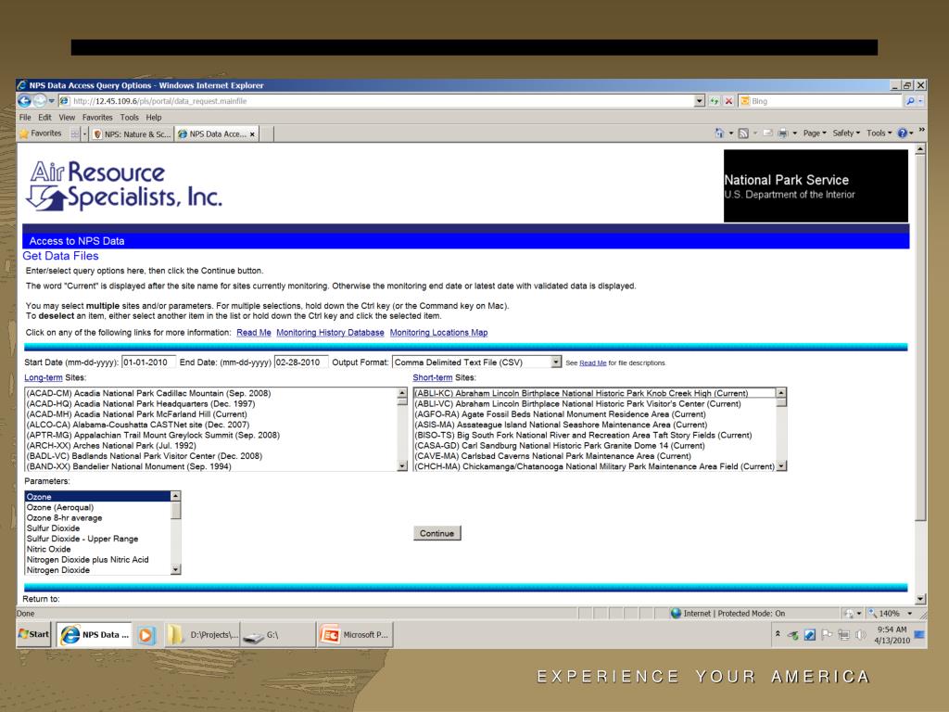Click the Quick Tabs grid icon
949x712 pixels.
tap(74, 133)
